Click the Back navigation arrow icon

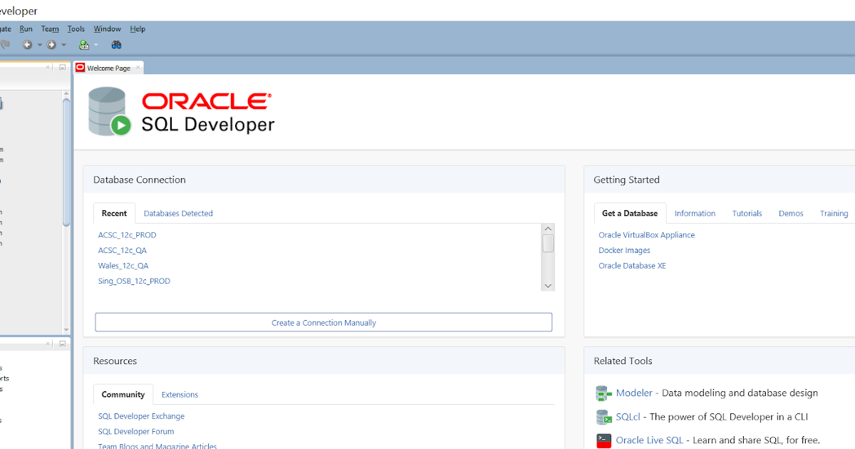click(x=27, y=45)
